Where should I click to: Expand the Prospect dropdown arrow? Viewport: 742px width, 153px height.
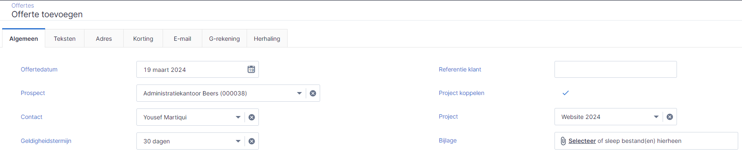point(299,93)
